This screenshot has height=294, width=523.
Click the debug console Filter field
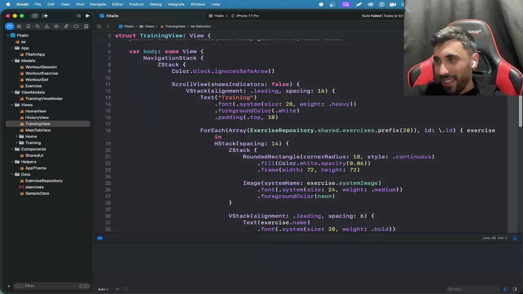(474, 289)
